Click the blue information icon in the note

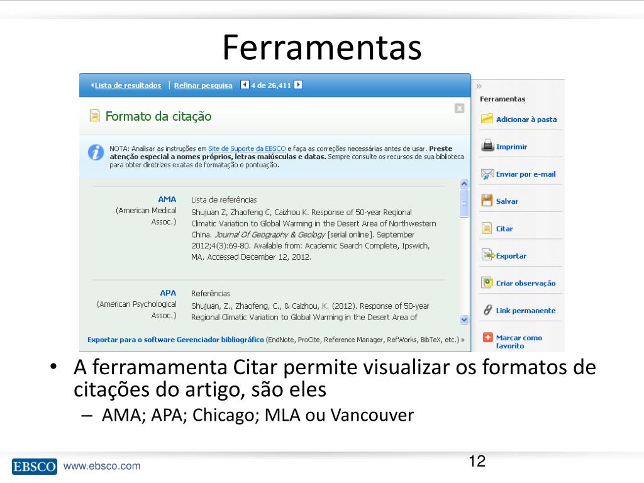click(96, 152)
